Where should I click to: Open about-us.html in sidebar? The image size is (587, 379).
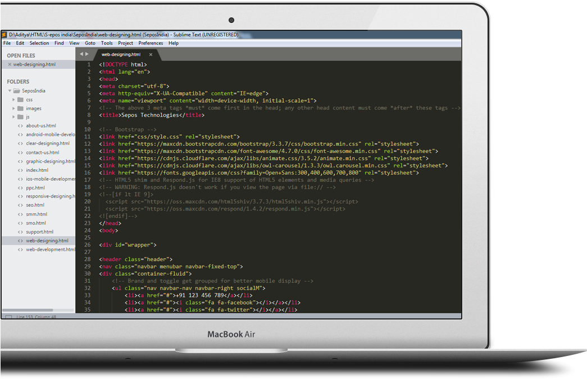pos(41,126)
